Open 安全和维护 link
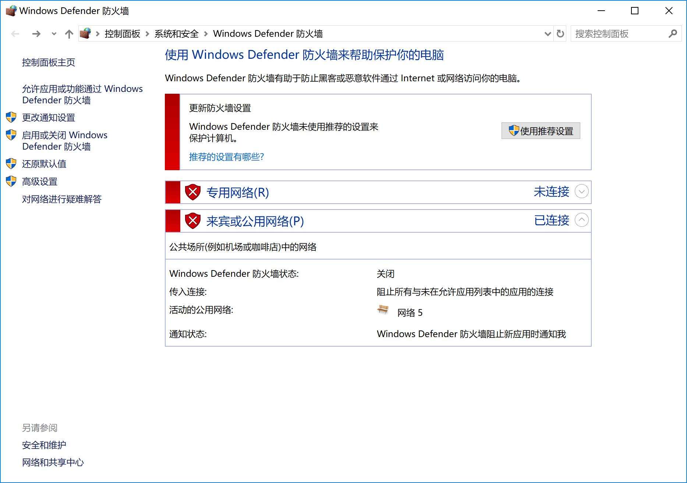This screenshot has height=483, width=687. tap(44, 445)
